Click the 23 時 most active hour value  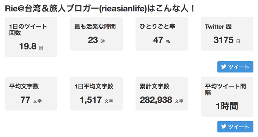pos(96,40)
